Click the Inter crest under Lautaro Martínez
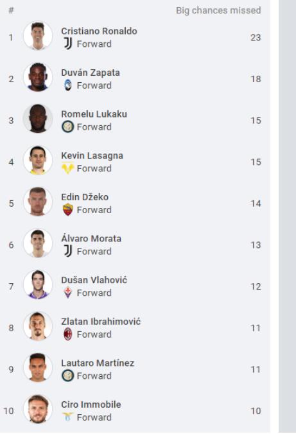 (x=68, y=376)
